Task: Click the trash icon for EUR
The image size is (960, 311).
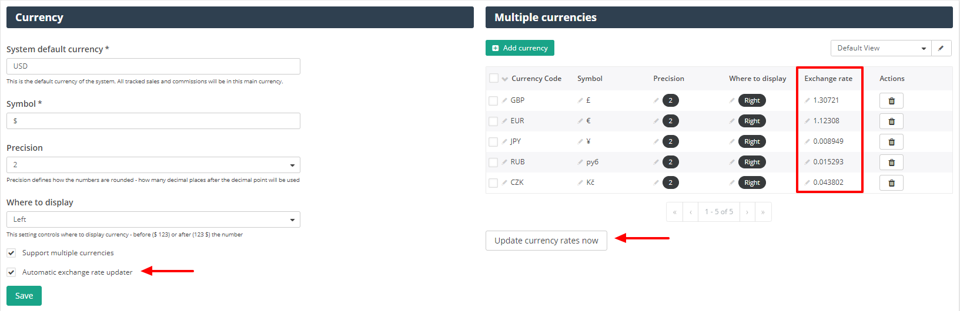Action: 891,121
